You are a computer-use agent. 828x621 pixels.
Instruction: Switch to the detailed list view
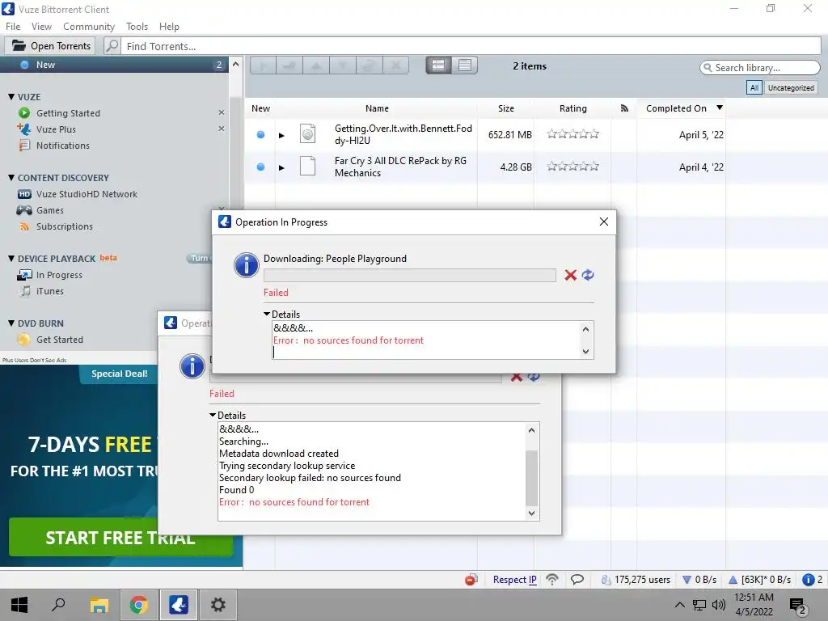(465, 65)
